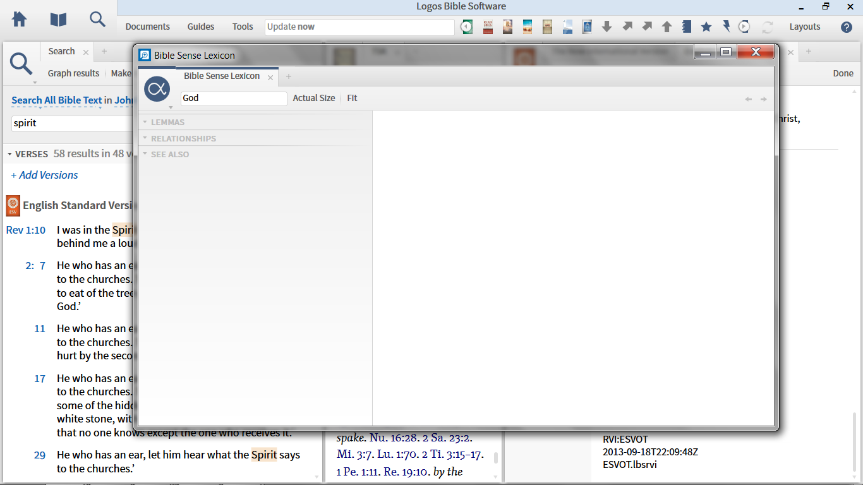This screenshot has height=485, width=863.
Task: Focus the 'spirit' search query field
Action: tap(73, 123)
